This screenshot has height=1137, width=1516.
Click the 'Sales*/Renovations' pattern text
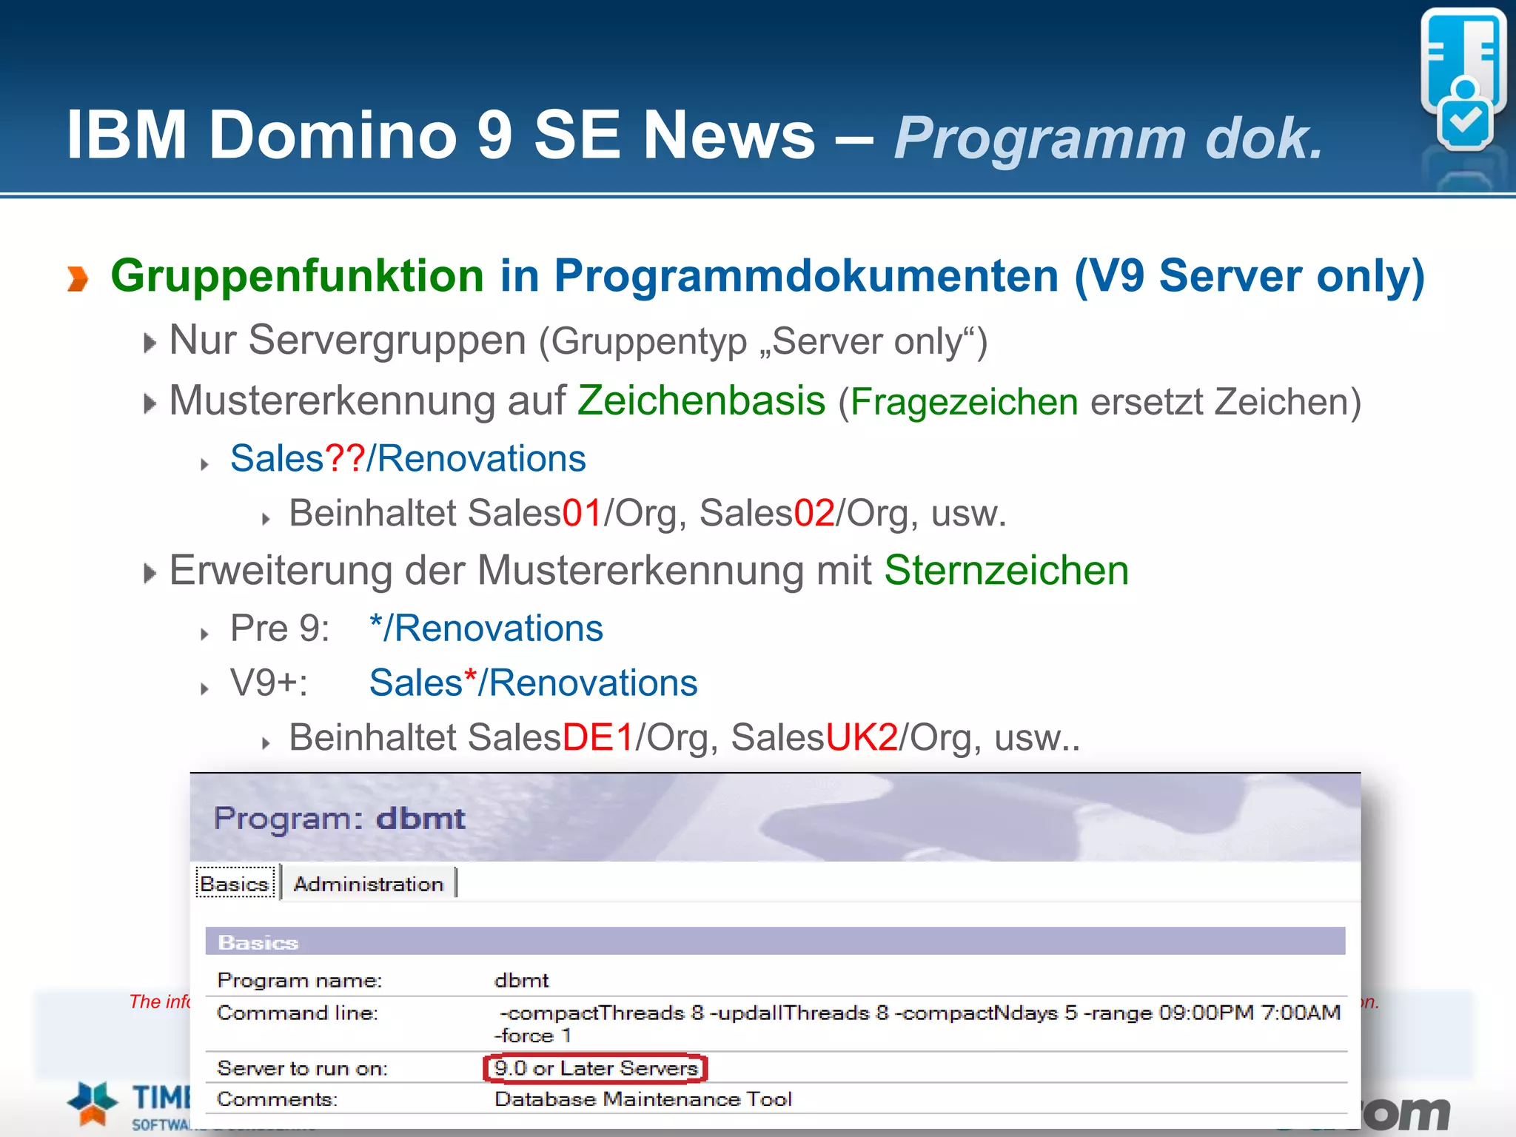(533, 682)
